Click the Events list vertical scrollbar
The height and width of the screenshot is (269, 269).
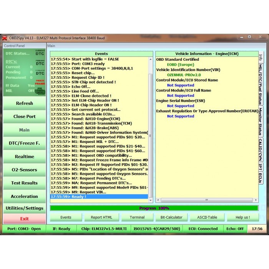[150, 127]
